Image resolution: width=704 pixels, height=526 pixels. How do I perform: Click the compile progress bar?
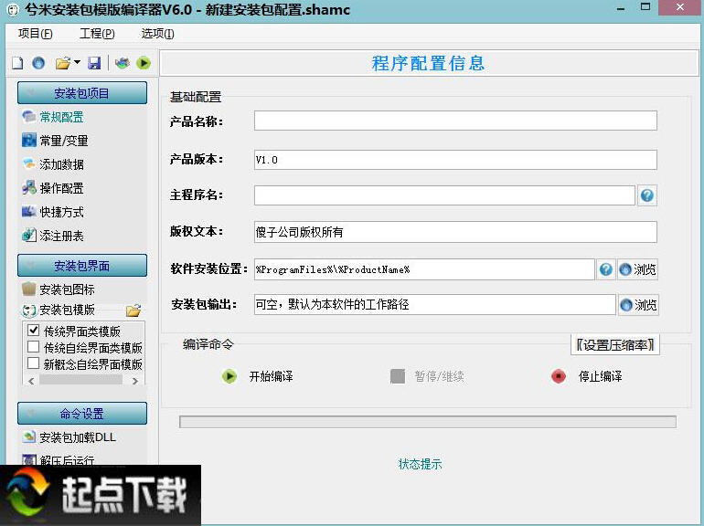pyautogui.click(x=428, y=422)
